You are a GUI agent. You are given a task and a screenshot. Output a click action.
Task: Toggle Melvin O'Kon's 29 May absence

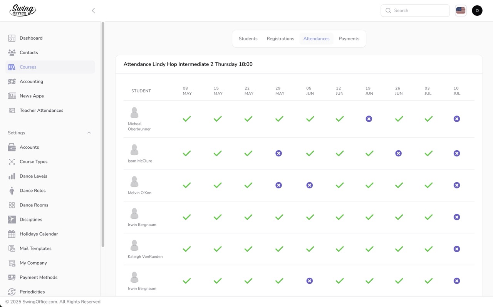tap(279, 185)
